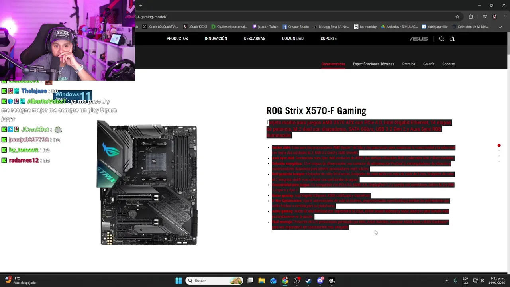Open 'Cuál es el porcentaj...' bookmark
510x287 pixels.
point(229,27)
